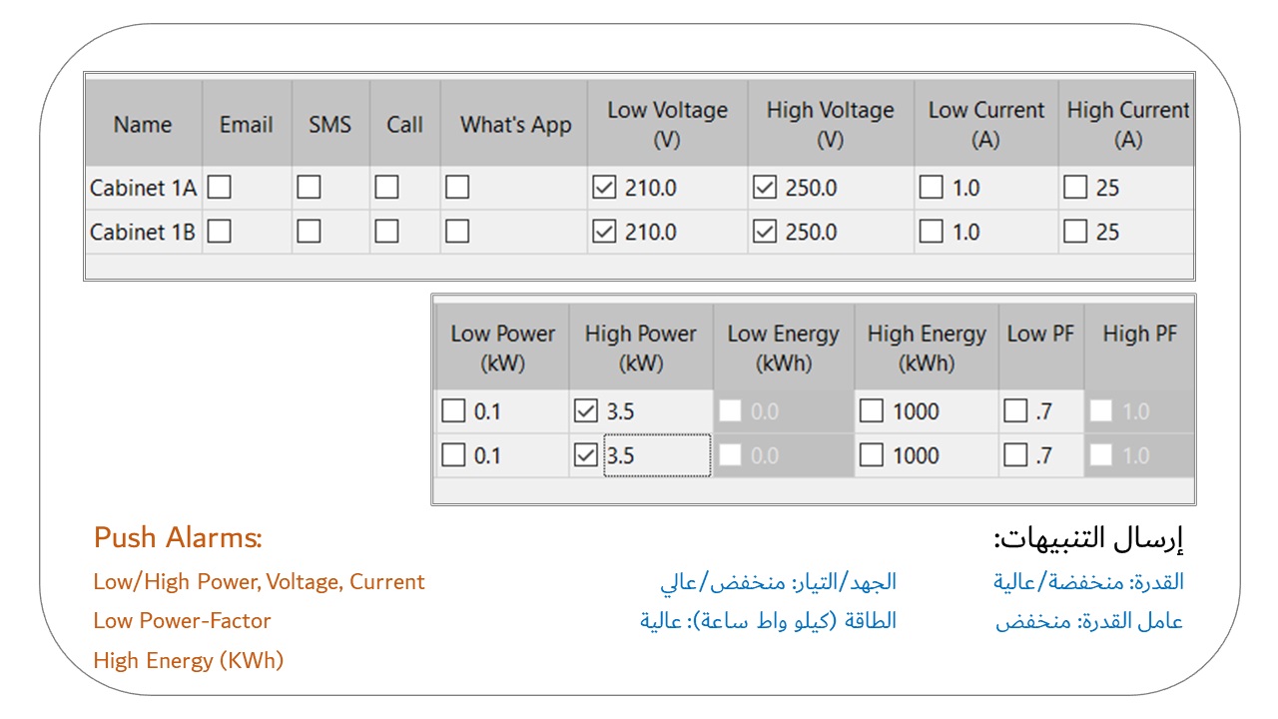Edit the focused 3.5 High Power field

656,455
